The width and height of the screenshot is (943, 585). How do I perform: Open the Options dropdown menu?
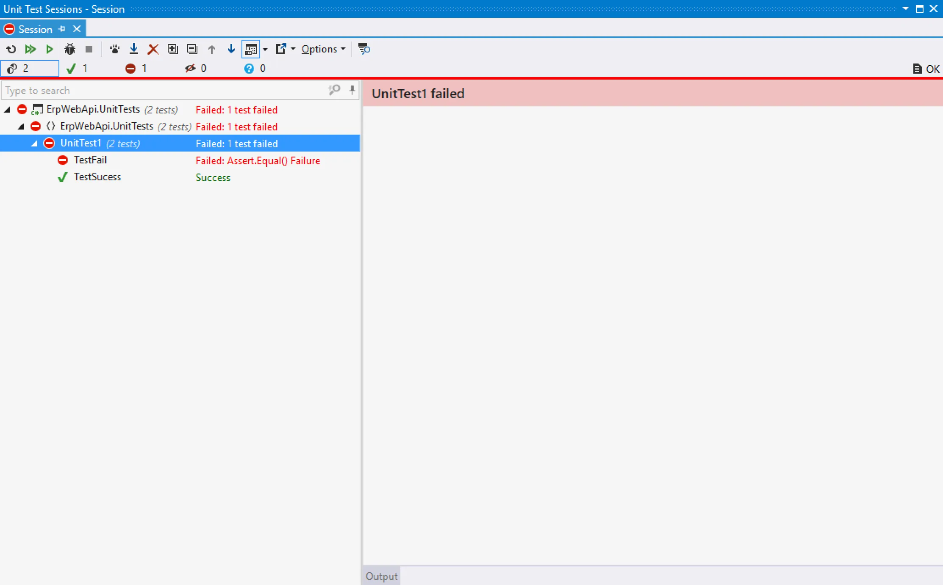[323, 49]
